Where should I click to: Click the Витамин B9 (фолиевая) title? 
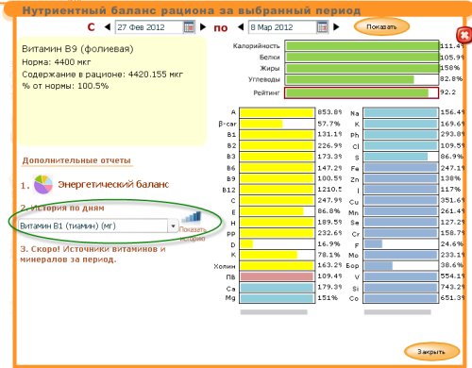(x=77, y=49)
